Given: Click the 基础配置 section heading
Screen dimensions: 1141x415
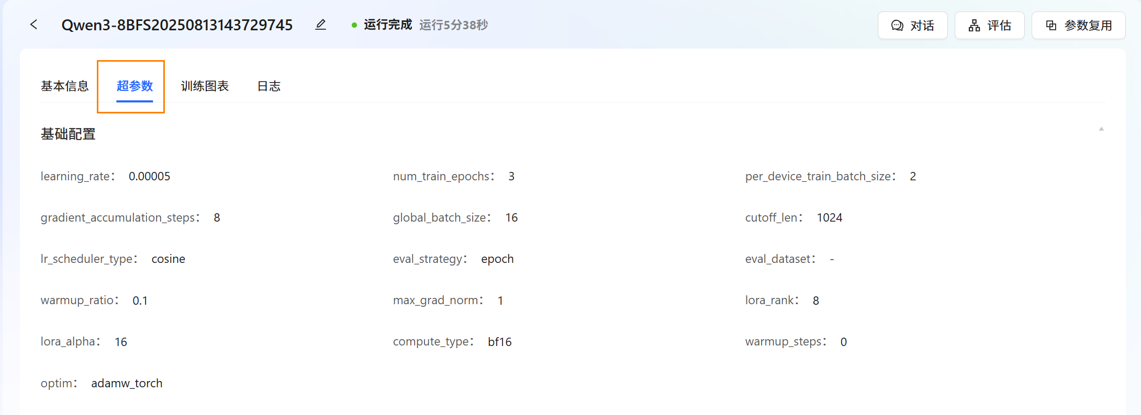Looking at the screenshot, I should tap(68, 134).
